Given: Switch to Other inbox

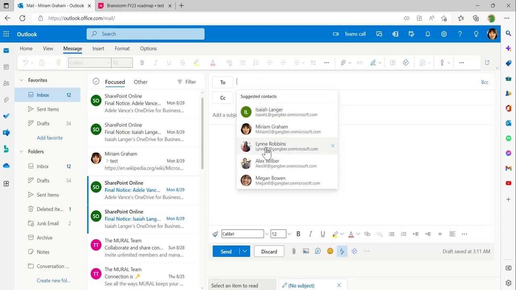Looking at the screenshot, I should click(141, 82).
